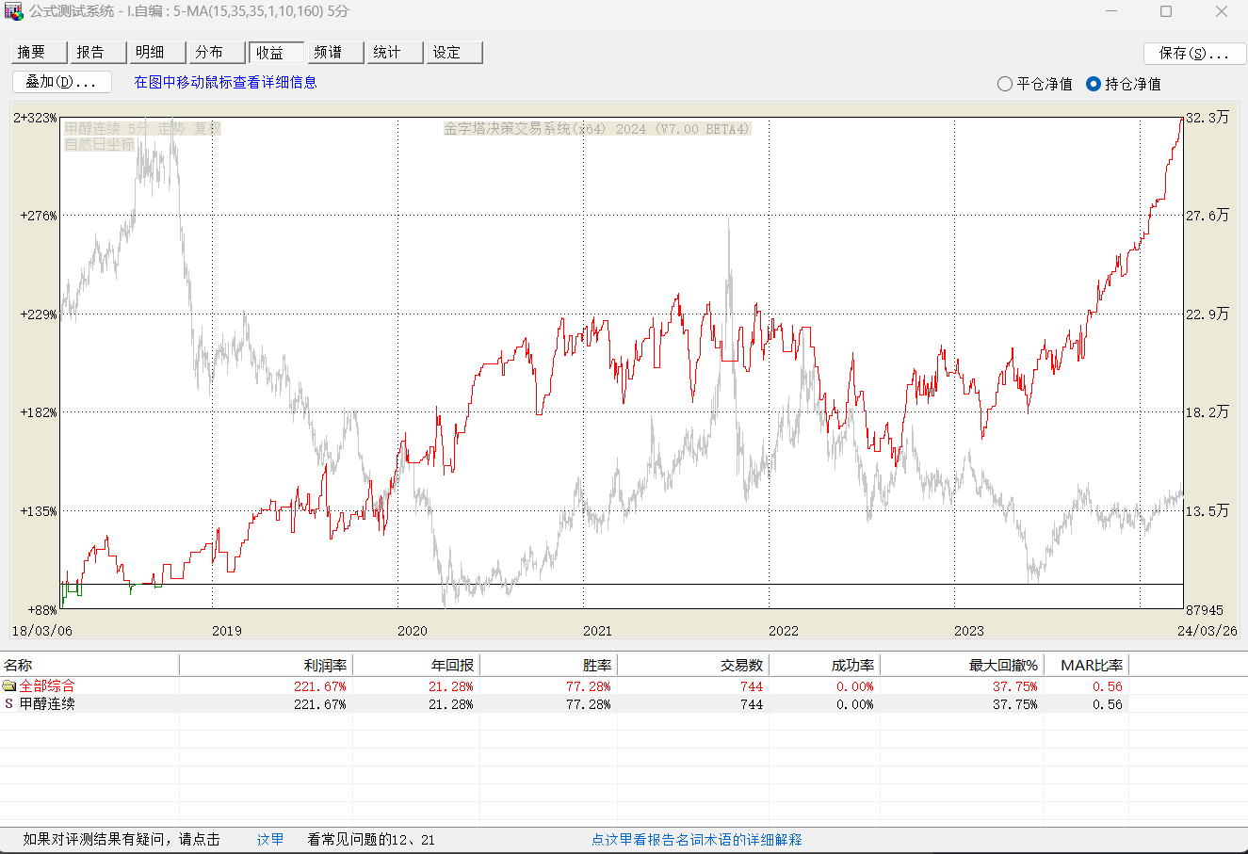Open the 报告名词术语 explanation link

pyautogui.click(x=697, y=840)
